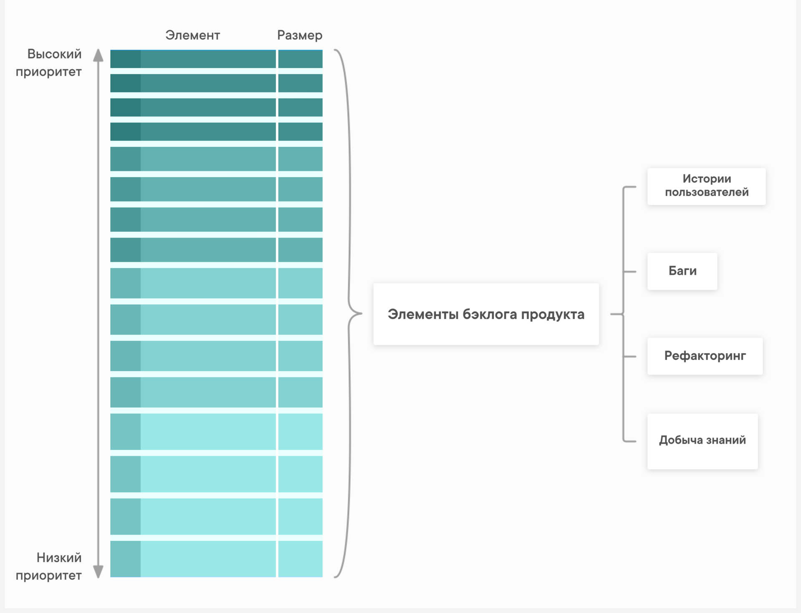Click the square bracket connecting item types
Screen dimensions: 801x613
tap(624, 314)
